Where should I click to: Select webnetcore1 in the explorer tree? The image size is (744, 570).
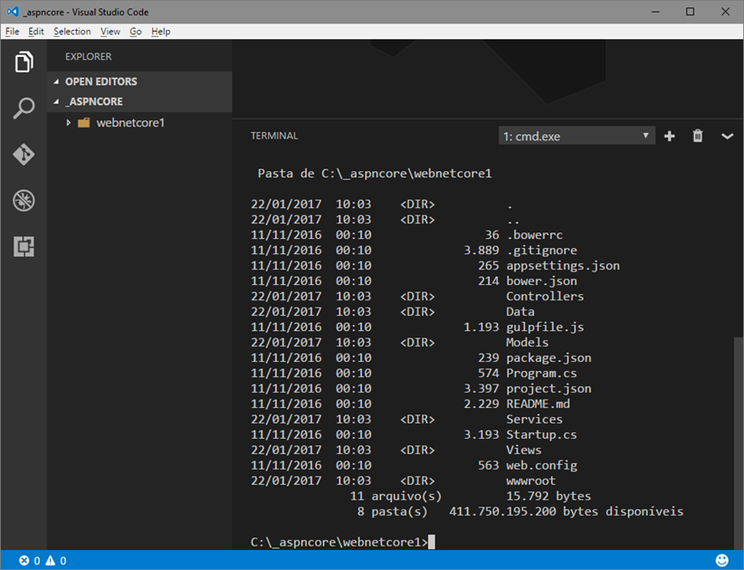point(139,123)
